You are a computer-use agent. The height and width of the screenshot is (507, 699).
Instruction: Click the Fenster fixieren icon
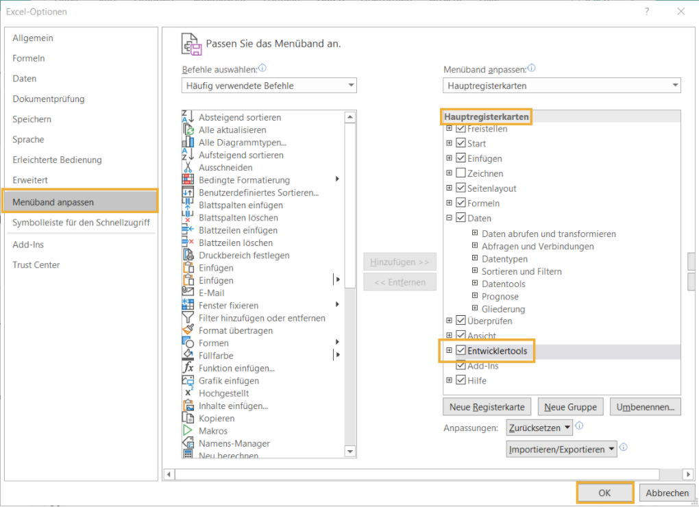coord(188,306)
